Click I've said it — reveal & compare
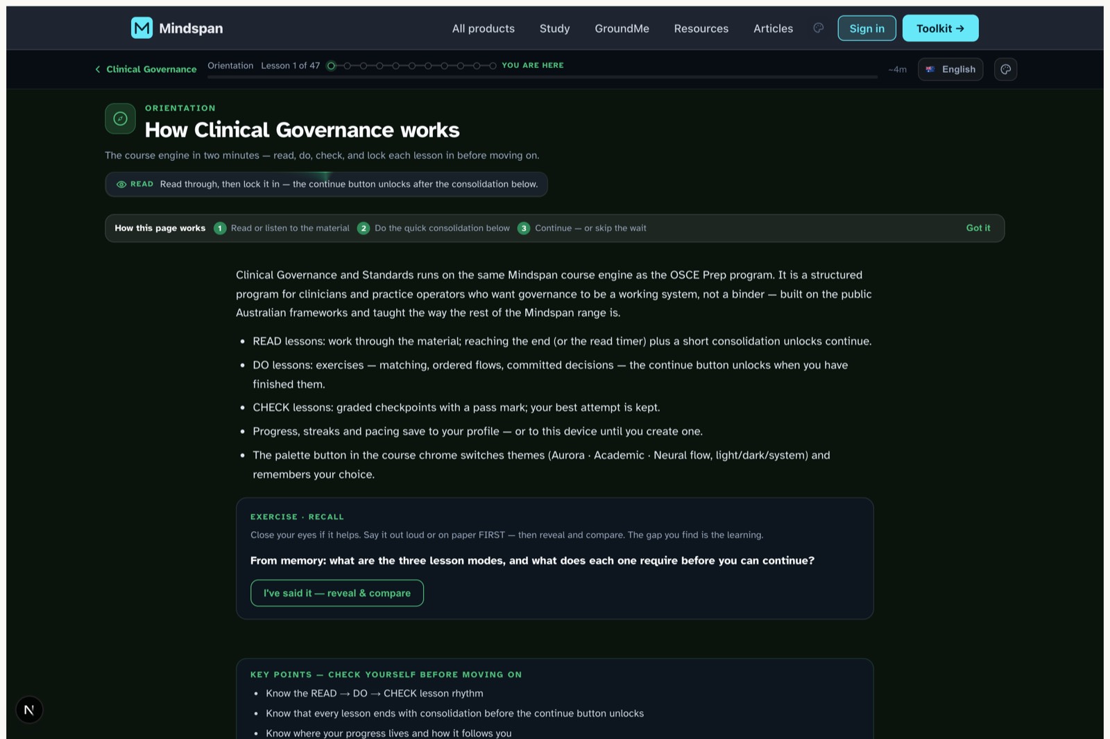The height and width of the screenshot is (739, 1110). 336,593
